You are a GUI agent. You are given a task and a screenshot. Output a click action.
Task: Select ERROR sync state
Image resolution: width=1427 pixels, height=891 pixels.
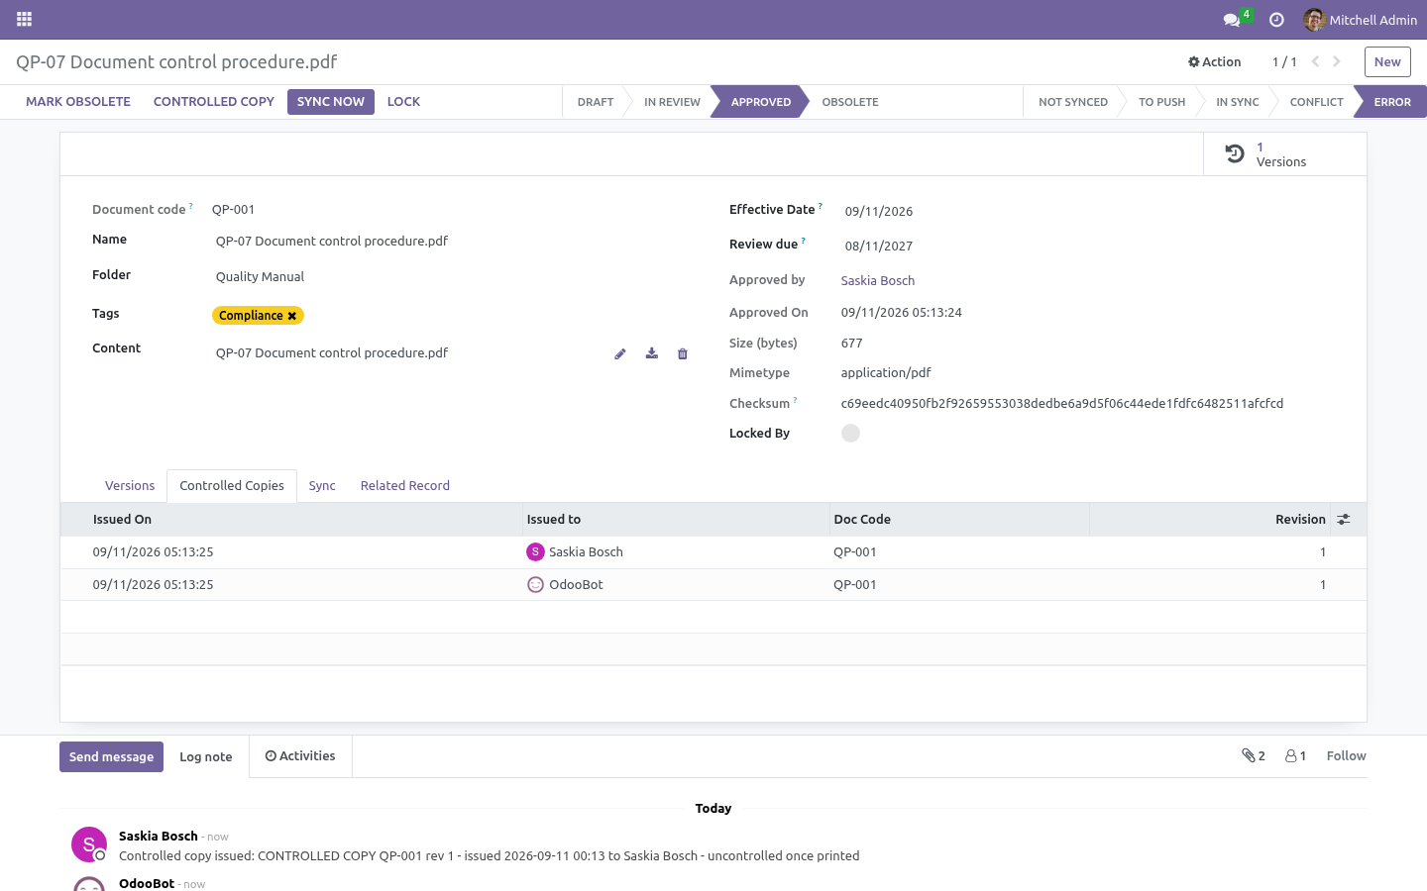[1392, 102]
